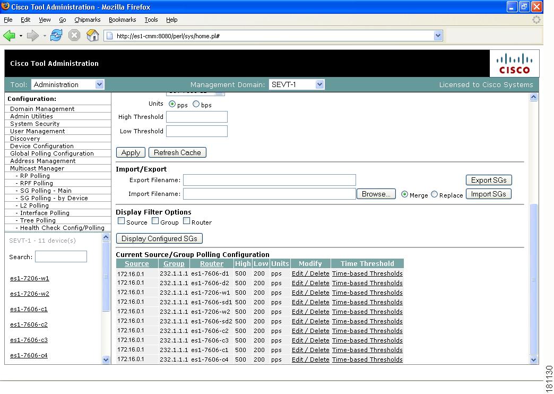Click the Cisco logo

(514, 64)
